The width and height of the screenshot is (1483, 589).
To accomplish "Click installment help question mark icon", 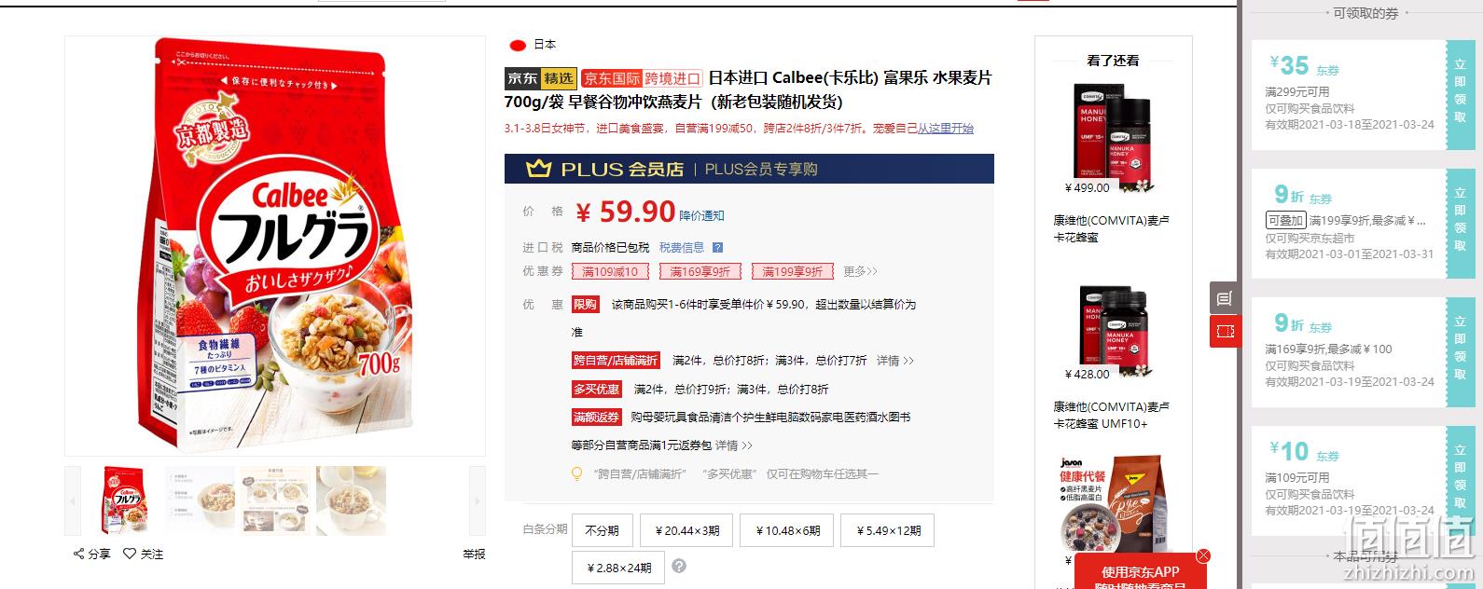I will point(679,567).
